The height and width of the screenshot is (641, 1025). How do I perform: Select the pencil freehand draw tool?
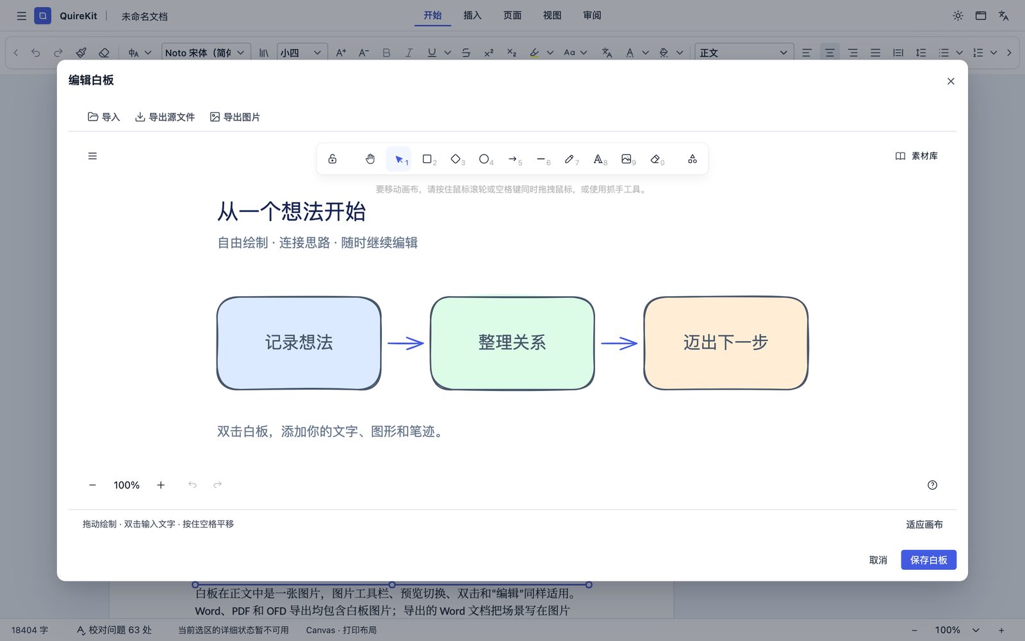[x=569, y=159]
